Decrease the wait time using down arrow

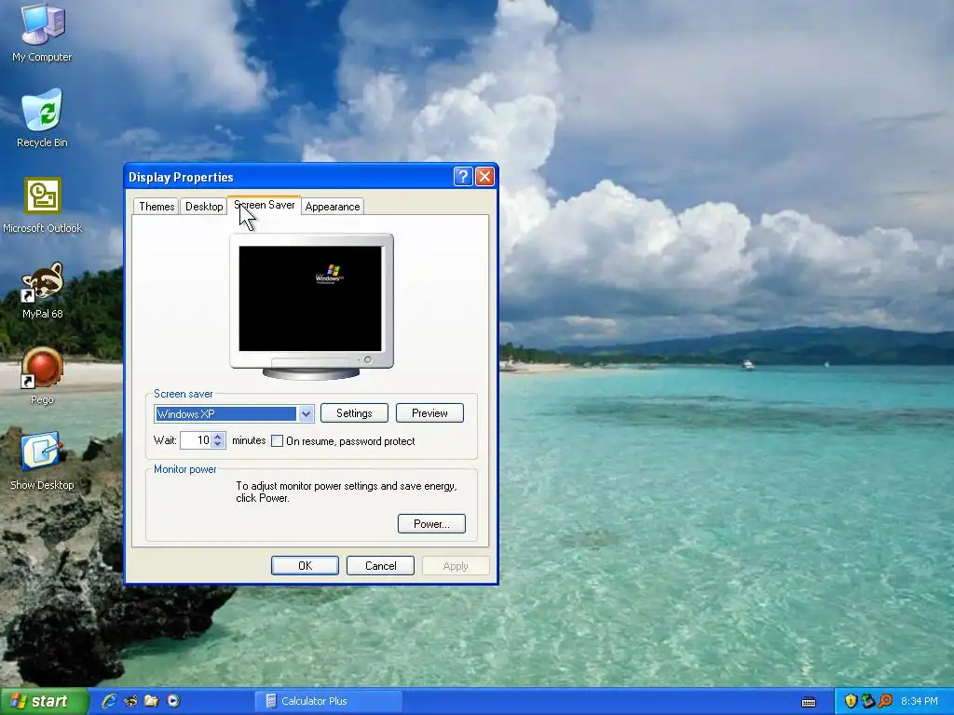click(x=218, y=444)
